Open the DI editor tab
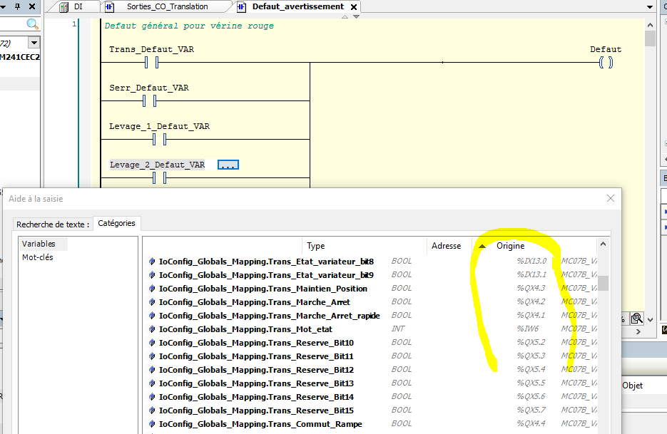Image resolution: width=667 pixels, height=434 pixels. [x=77, y=7]
